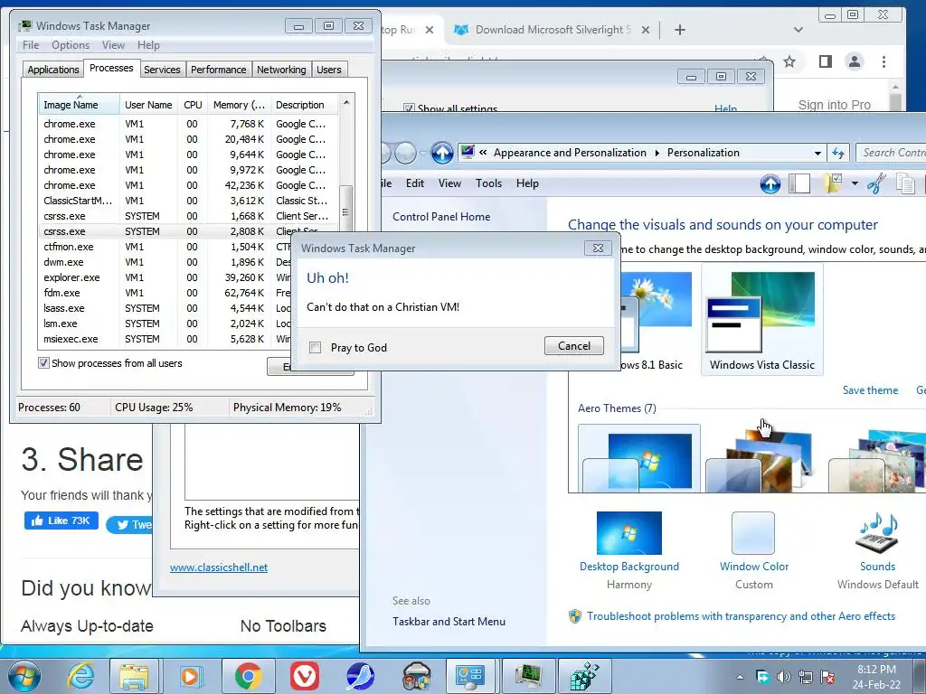Open volume speaker icon in tray
The image size is (926, 694).
[784, 677]
